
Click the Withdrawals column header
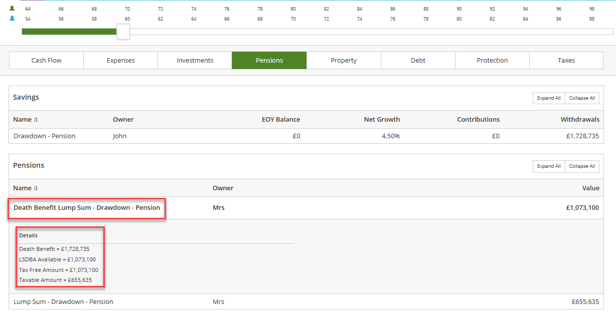coord(580,120)
